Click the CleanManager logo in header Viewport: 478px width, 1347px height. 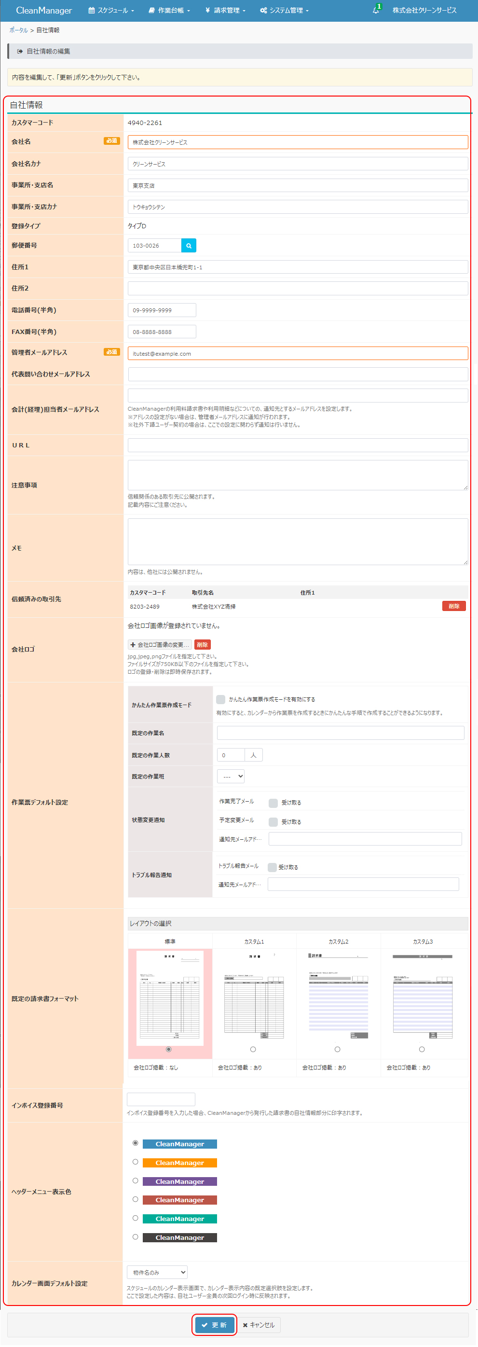point(44,11)
